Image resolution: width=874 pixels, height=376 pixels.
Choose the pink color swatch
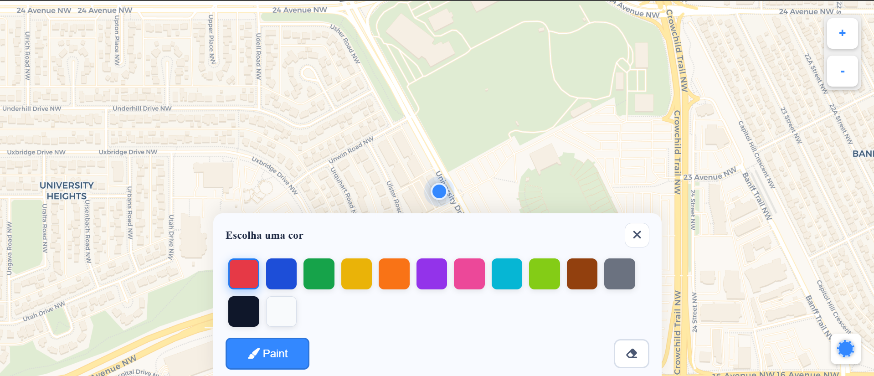click(x=469, y=274)
